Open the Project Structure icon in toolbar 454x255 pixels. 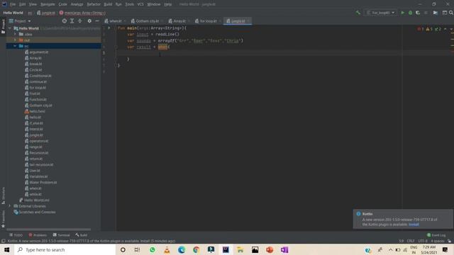445,13
